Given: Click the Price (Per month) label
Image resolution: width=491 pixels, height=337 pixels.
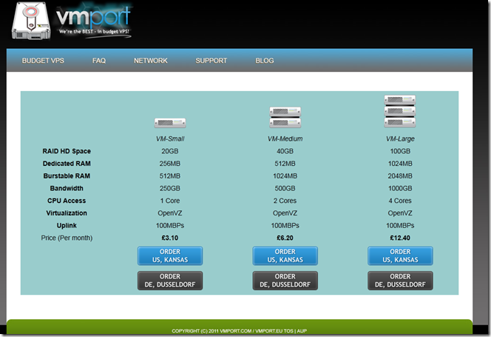Looking at the screenshot, I should pos(67,238).
